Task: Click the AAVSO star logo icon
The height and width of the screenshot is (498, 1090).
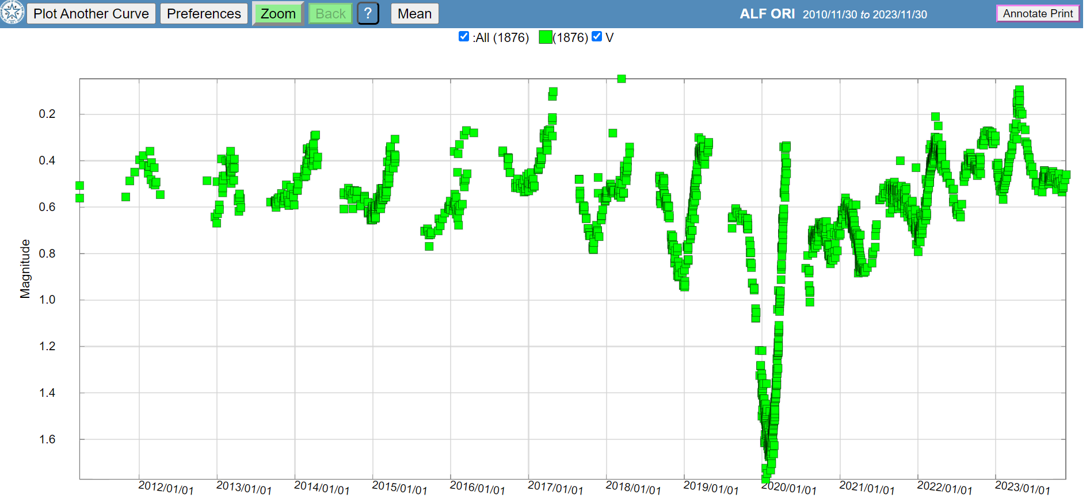Action: [x=12, y=13]
